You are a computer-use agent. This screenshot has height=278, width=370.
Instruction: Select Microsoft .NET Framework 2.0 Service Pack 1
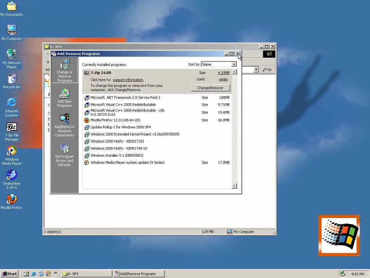(x=157, y=97)
